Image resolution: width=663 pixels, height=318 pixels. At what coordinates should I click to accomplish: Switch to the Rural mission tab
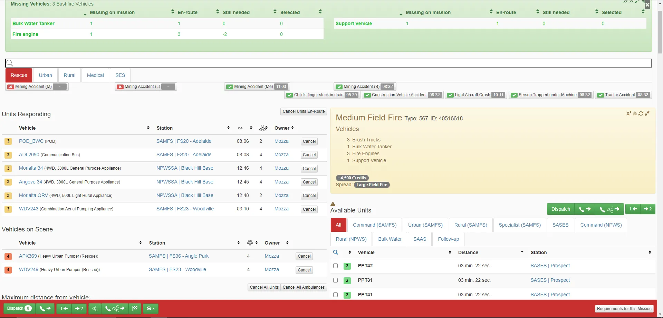[69, 75]
